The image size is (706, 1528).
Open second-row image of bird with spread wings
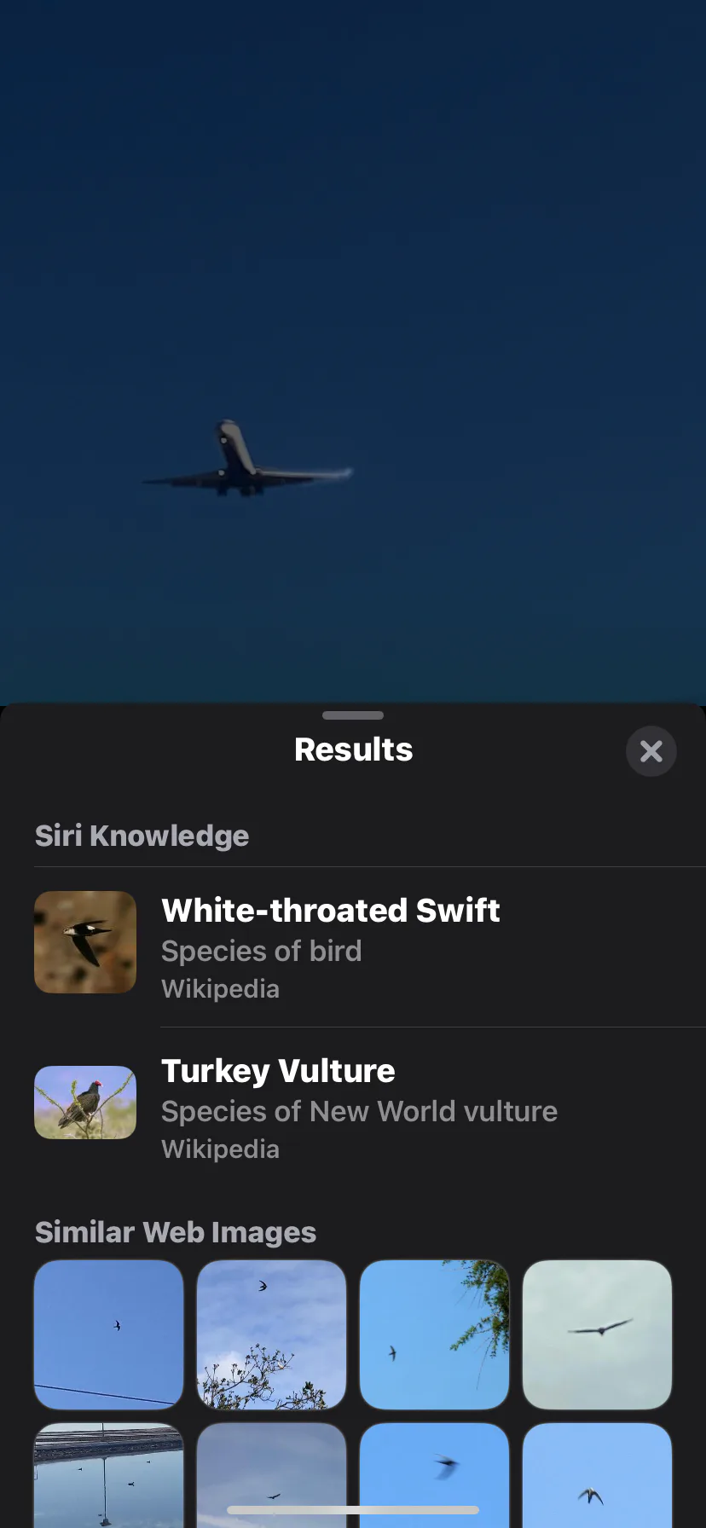click(x=597, y=1475)
